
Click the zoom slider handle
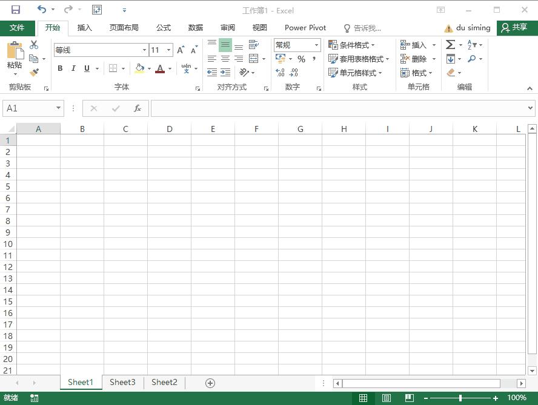[460, 398]
